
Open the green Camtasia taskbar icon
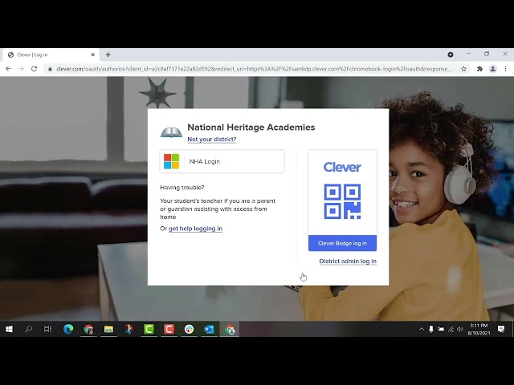point(149,329)
